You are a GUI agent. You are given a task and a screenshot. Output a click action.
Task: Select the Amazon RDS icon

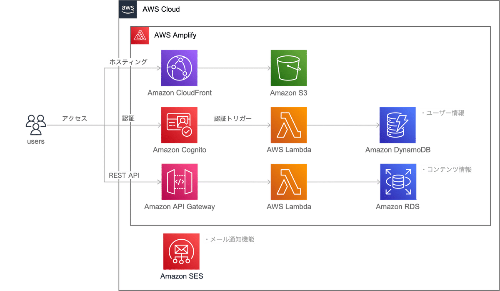coord(397,182)
